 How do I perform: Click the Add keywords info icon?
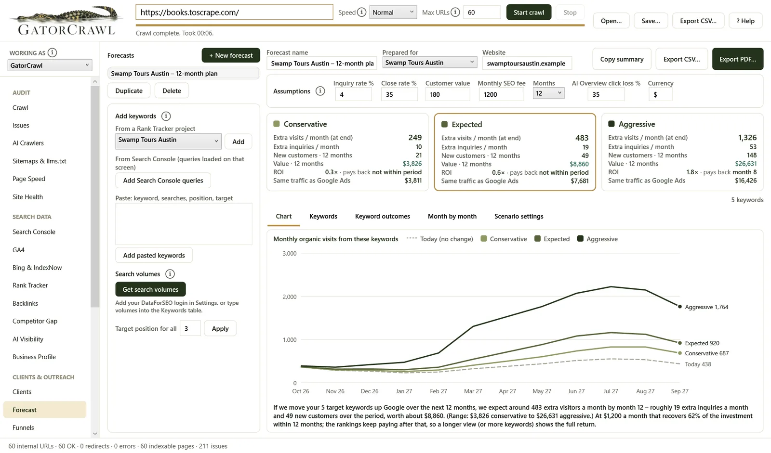(x=166, y=116)
